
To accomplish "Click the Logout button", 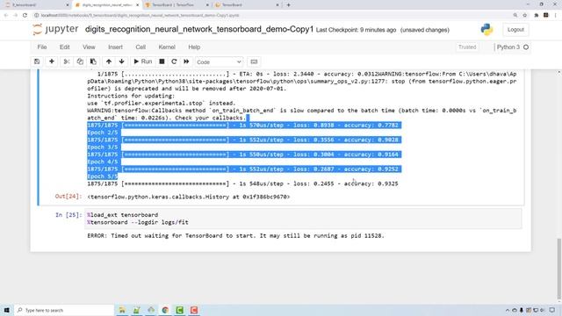I will click(x=515, y=30).
